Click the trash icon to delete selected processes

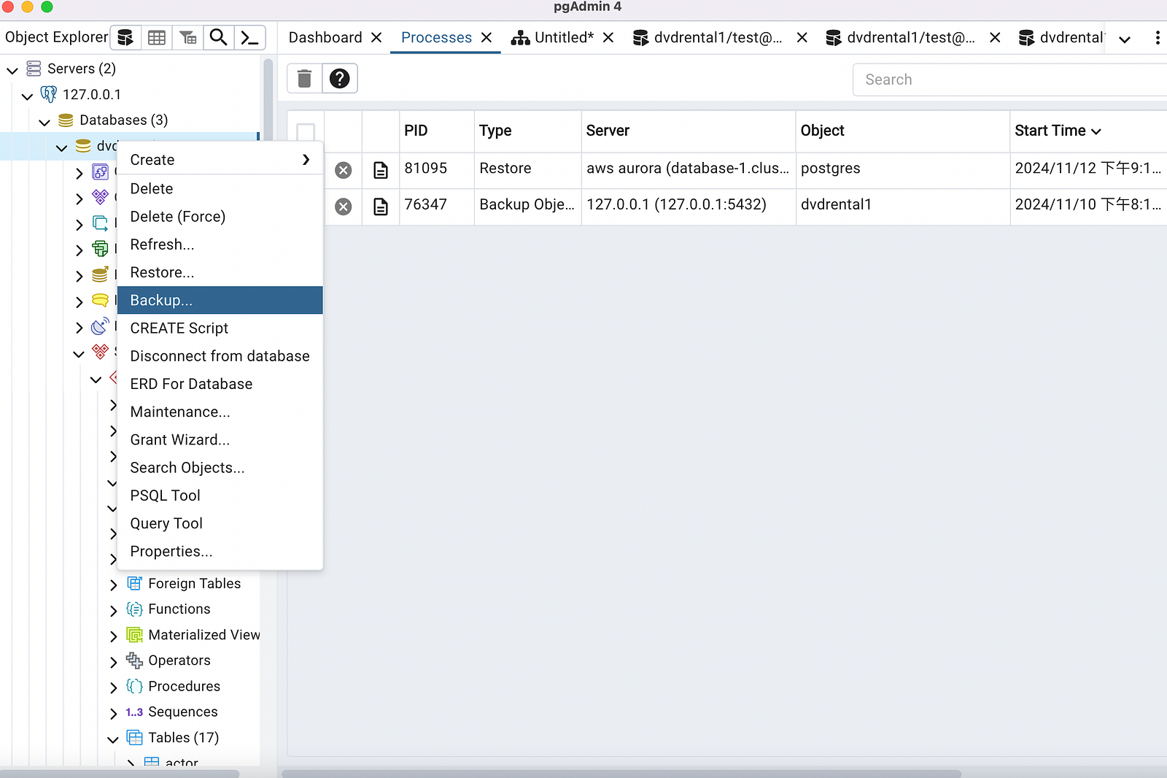(304, 78)
